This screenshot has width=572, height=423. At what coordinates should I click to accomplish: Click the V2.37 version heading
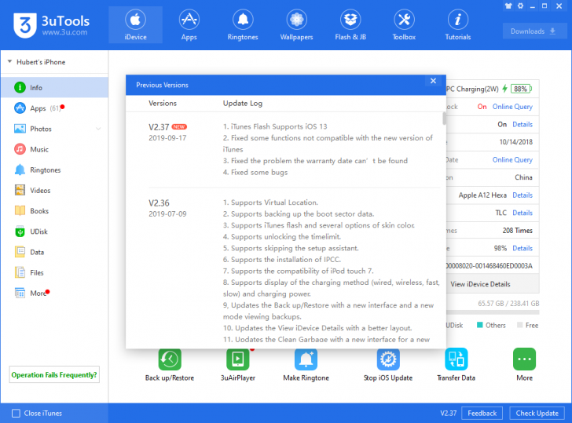point(159,127)
